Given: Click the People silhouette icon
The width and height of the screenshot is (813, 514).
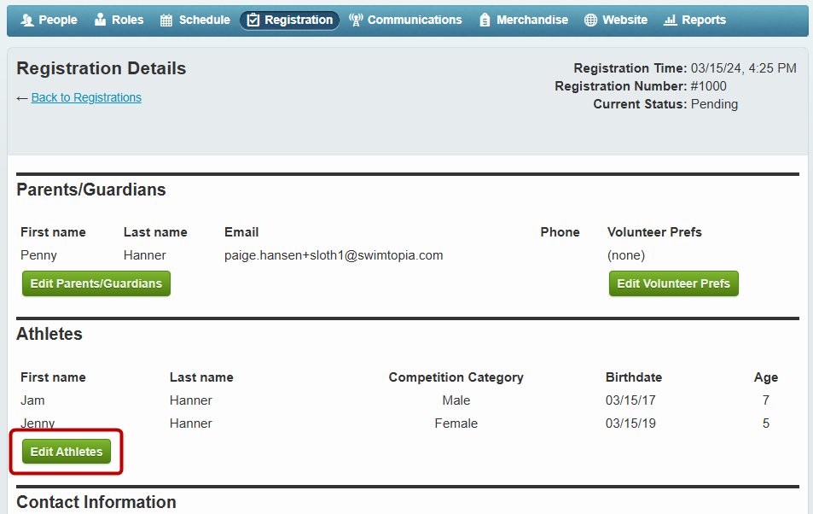Looking at the screenshot, I should (27, 20).
